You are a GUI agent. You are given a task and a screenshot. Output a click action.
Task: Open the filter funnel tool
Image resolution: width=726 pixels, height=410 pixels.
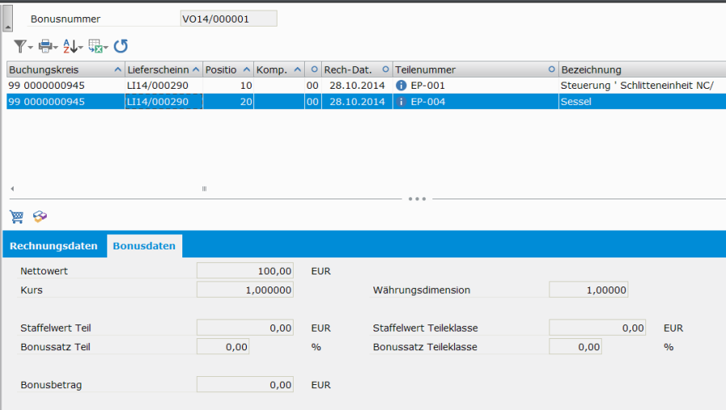click(21, 46)
